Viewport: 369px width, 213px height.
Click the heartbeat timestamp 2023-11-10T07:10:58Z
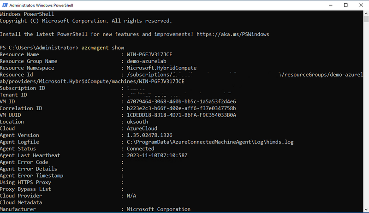coord(157,155)
